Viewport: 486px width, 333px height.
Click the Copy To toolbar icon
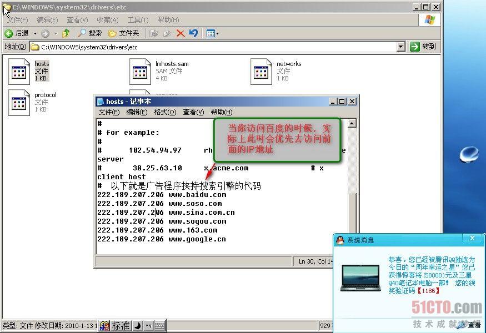pos(167,33)
